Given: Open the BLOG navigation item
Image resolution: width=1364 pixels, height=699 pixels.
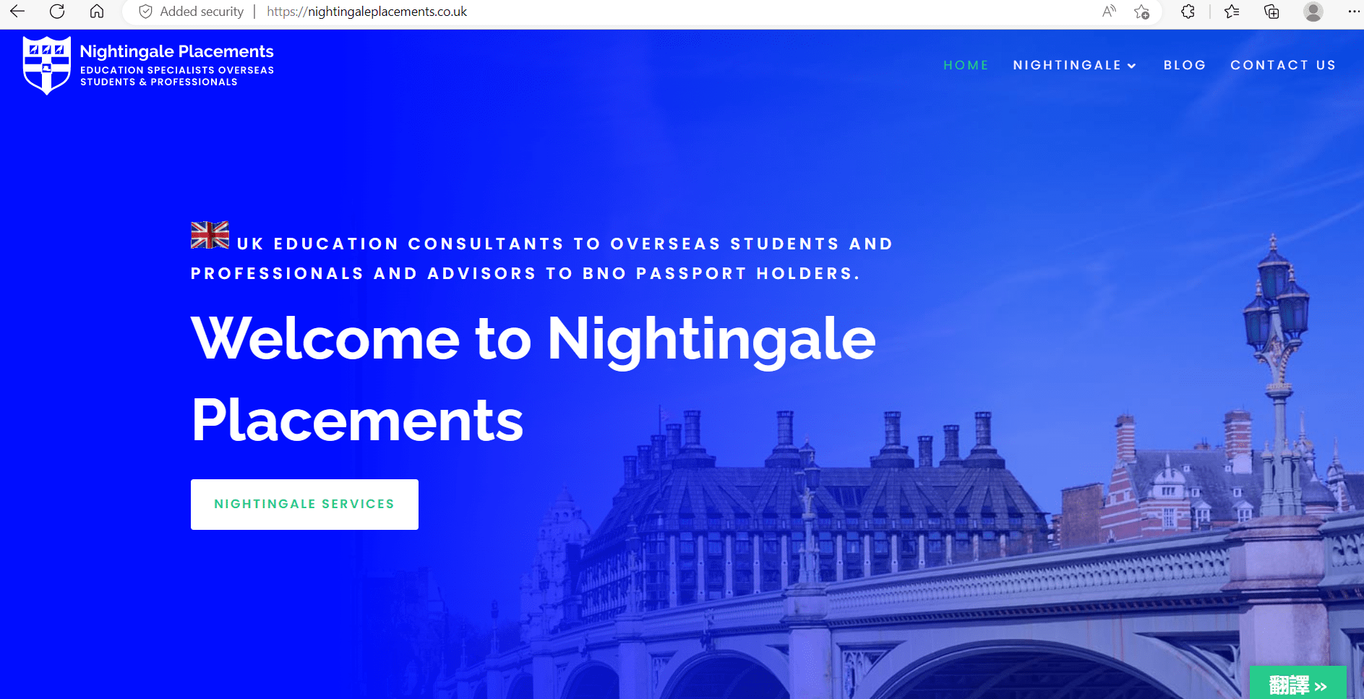Looking at the screenshot, I should pyautogui.click(x=1185, y=65).
